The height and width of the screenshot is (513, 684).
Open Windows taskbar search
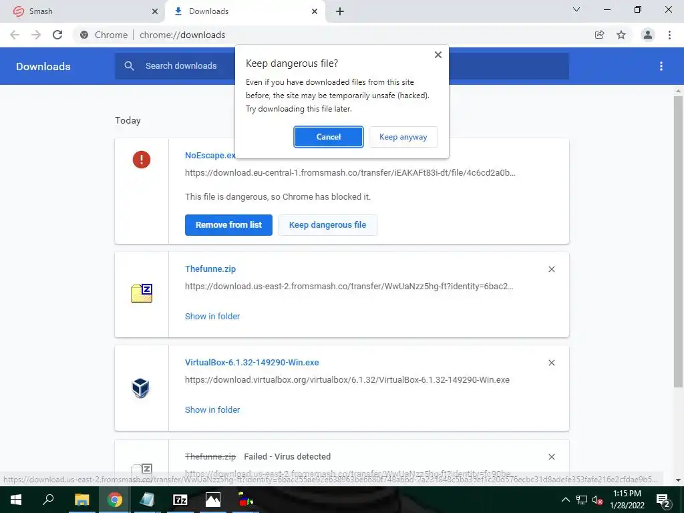pyautogui.click(x=48, y=499)
